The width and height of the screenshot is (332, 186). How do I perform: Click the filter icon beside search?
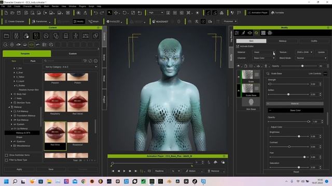(x=85, y=61)
